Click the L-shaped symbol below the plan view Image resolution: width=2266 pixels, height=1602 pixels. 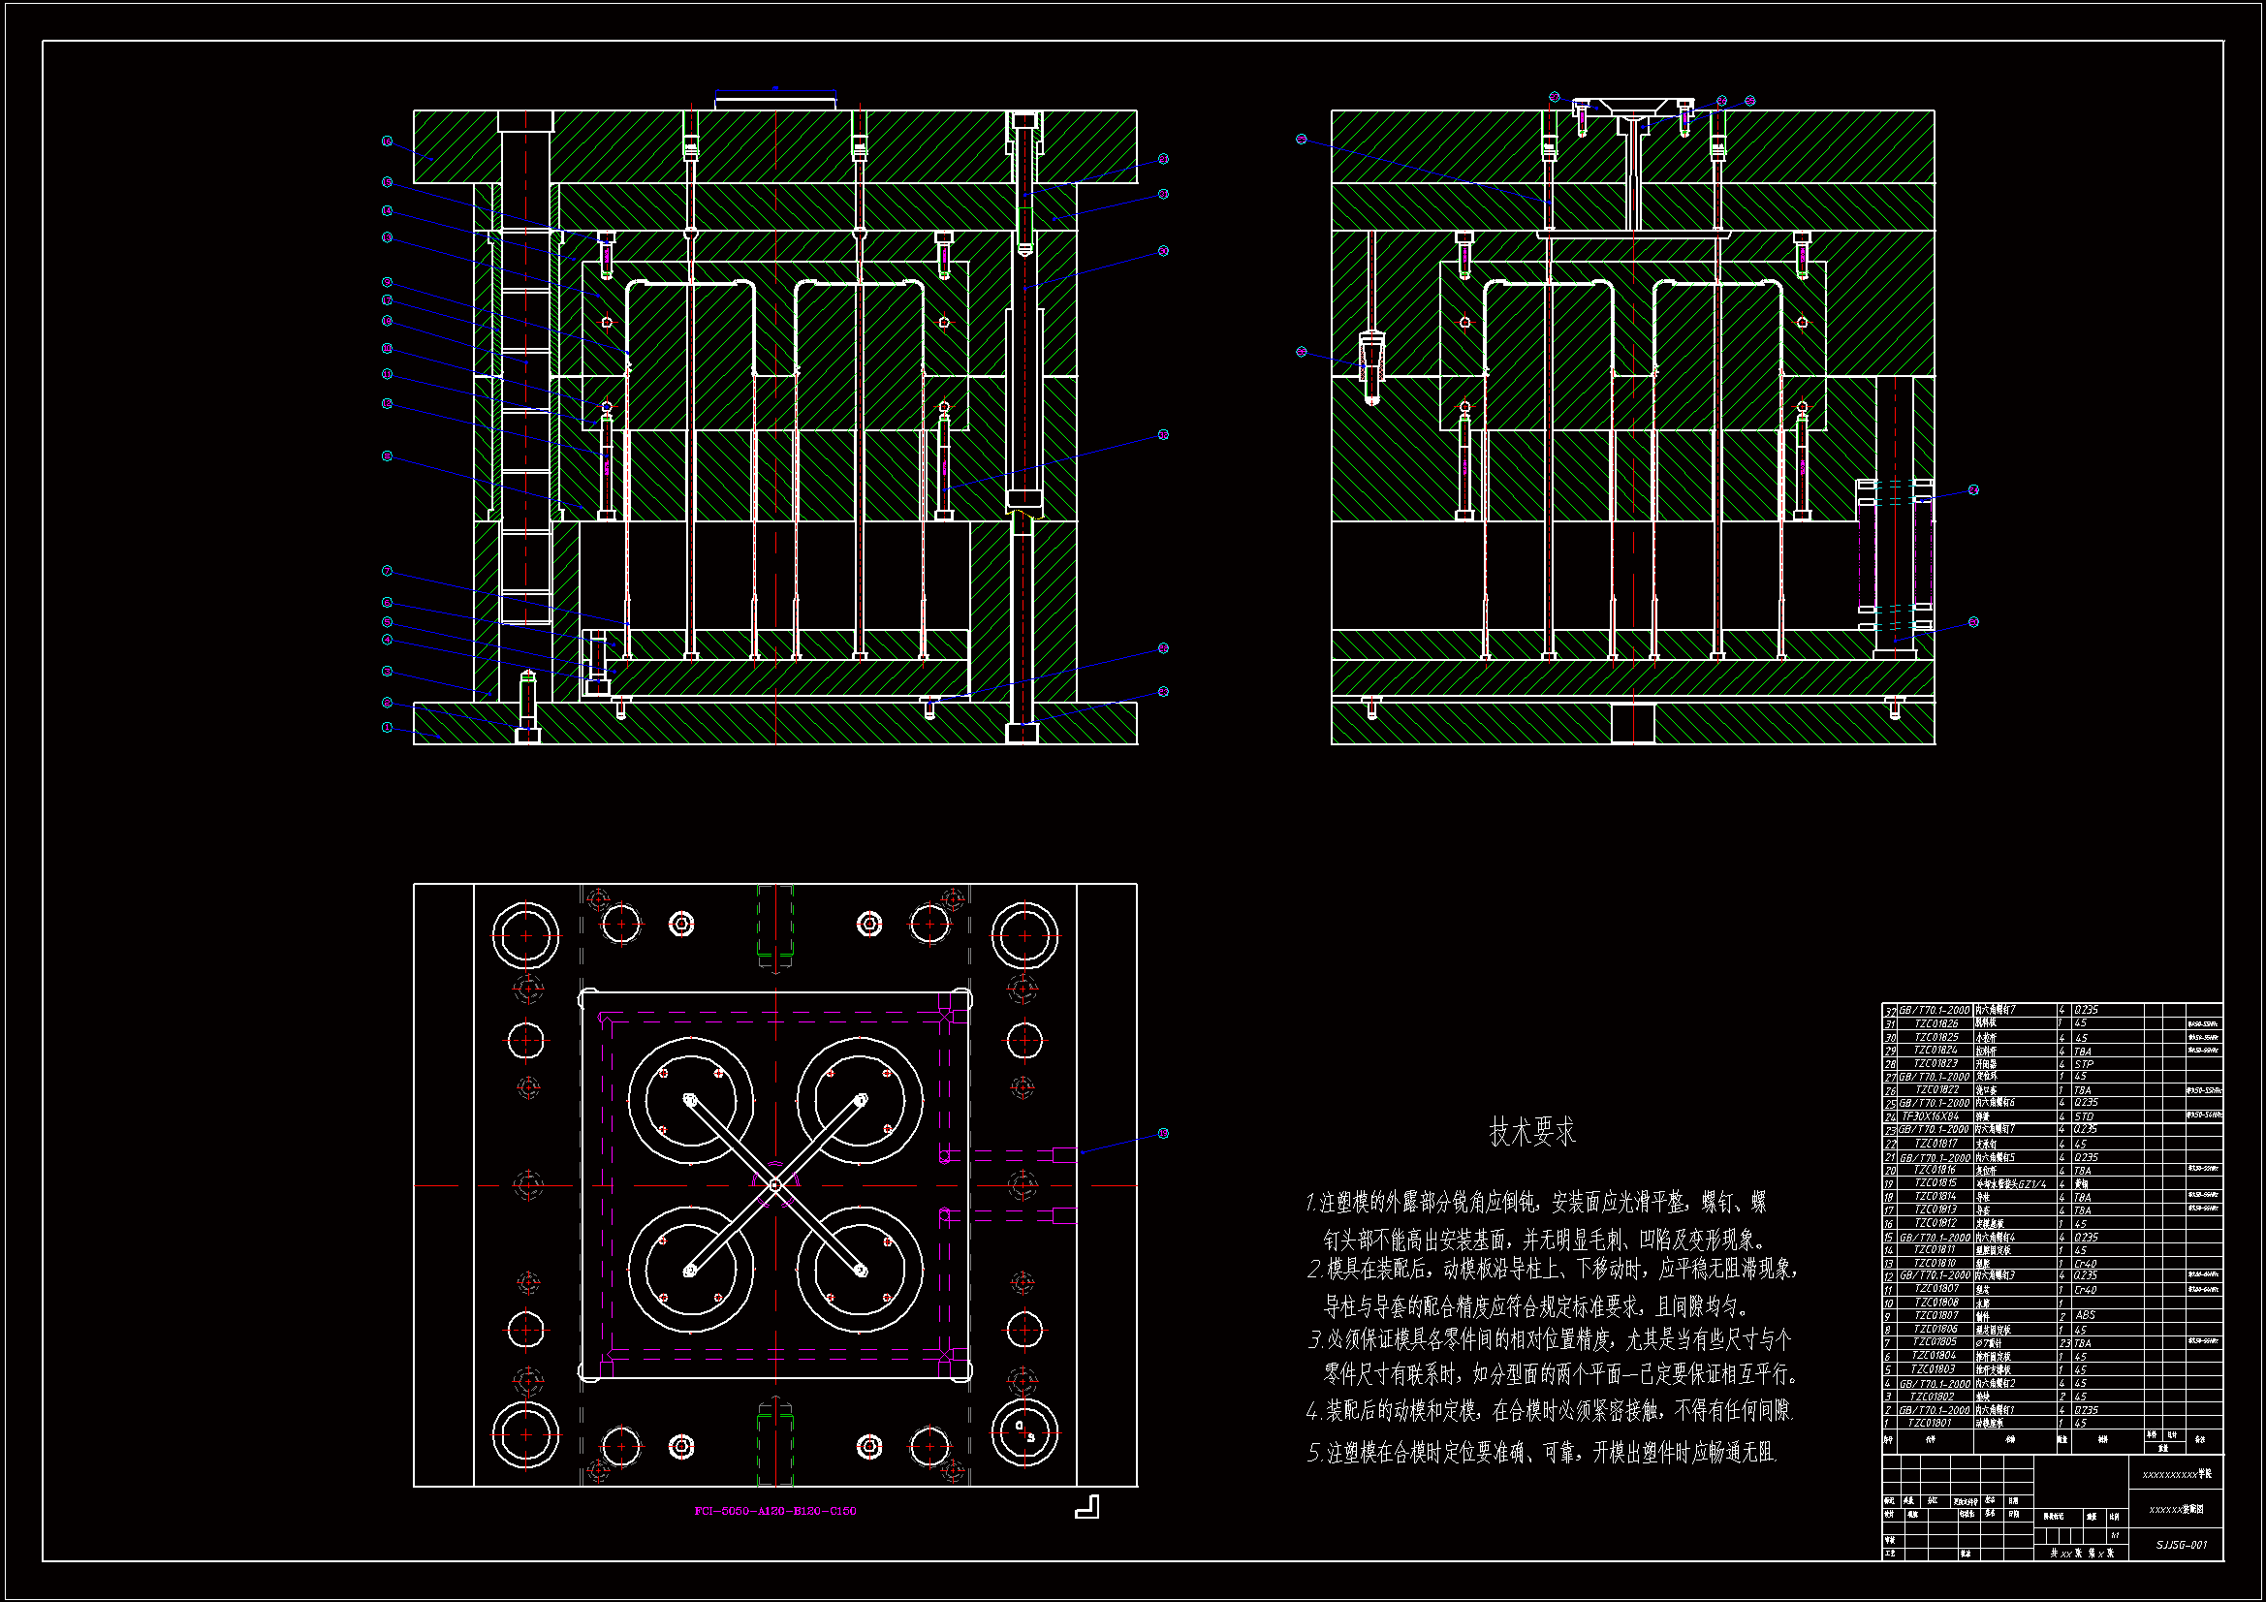coord(1086,1507)
